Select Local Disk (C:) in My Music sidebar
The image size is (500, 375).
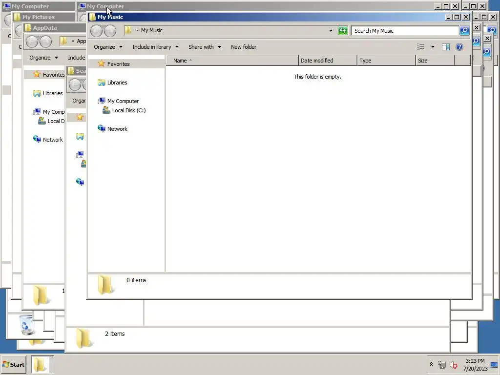[x=124, y=110]
